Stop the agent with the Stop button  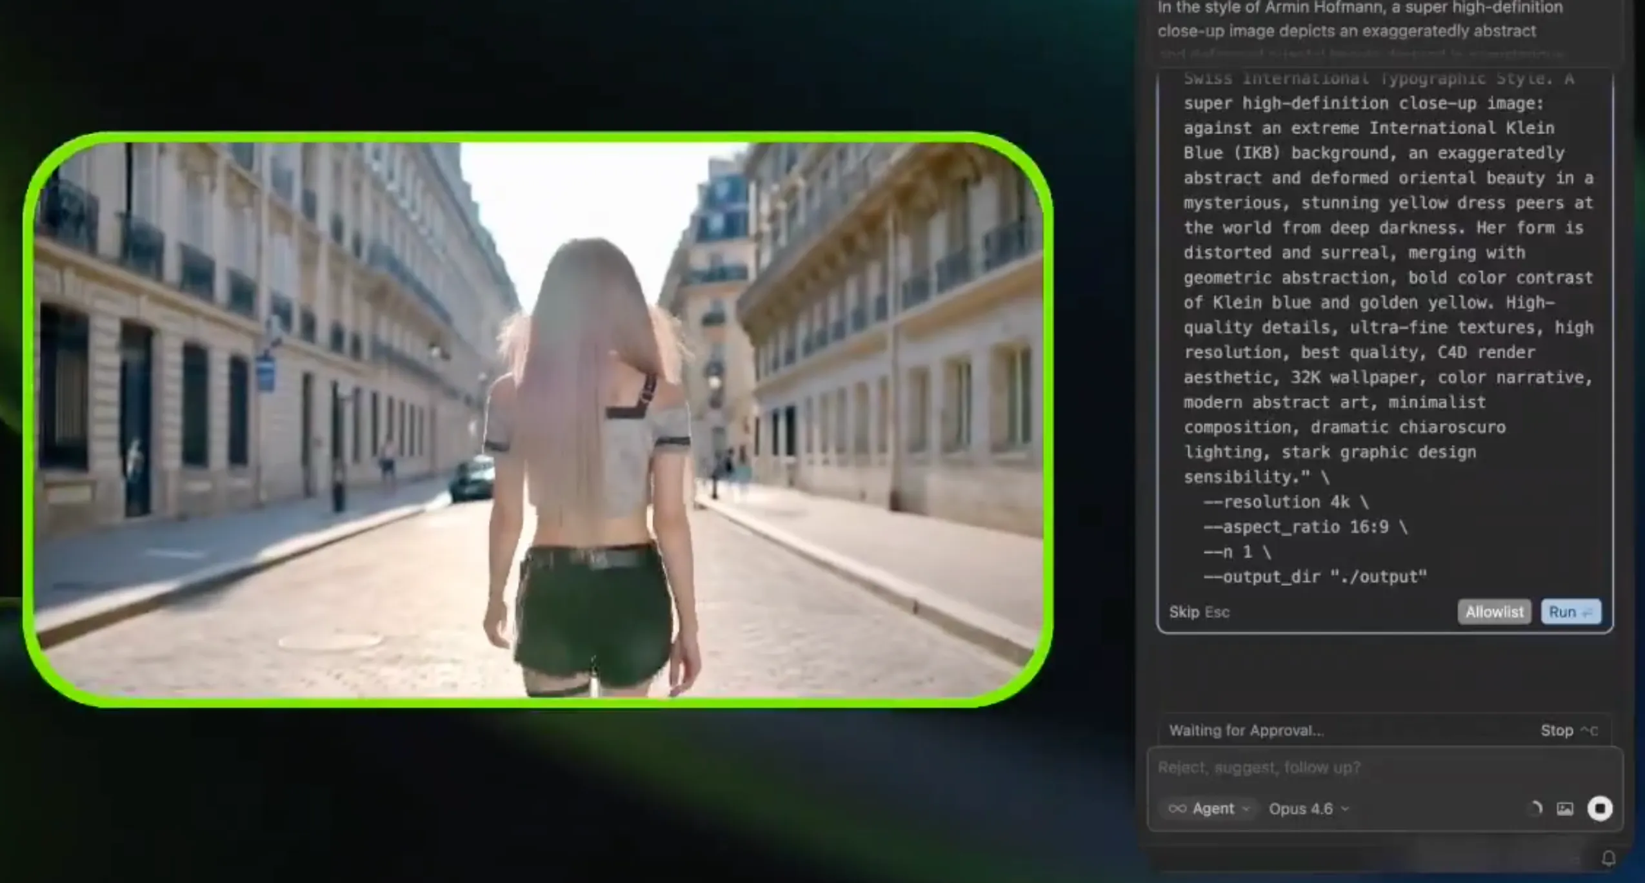coord(1568,730)
